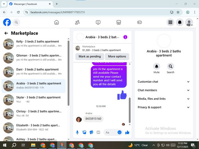Open the Windows notification center icon
The width and height of the screenshot is (199, 149).
tap(193, 145)
